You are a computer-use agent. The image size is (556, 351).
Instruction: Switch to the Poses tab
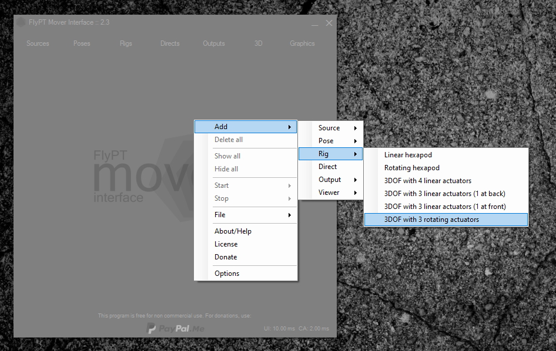tap(82, 43)
